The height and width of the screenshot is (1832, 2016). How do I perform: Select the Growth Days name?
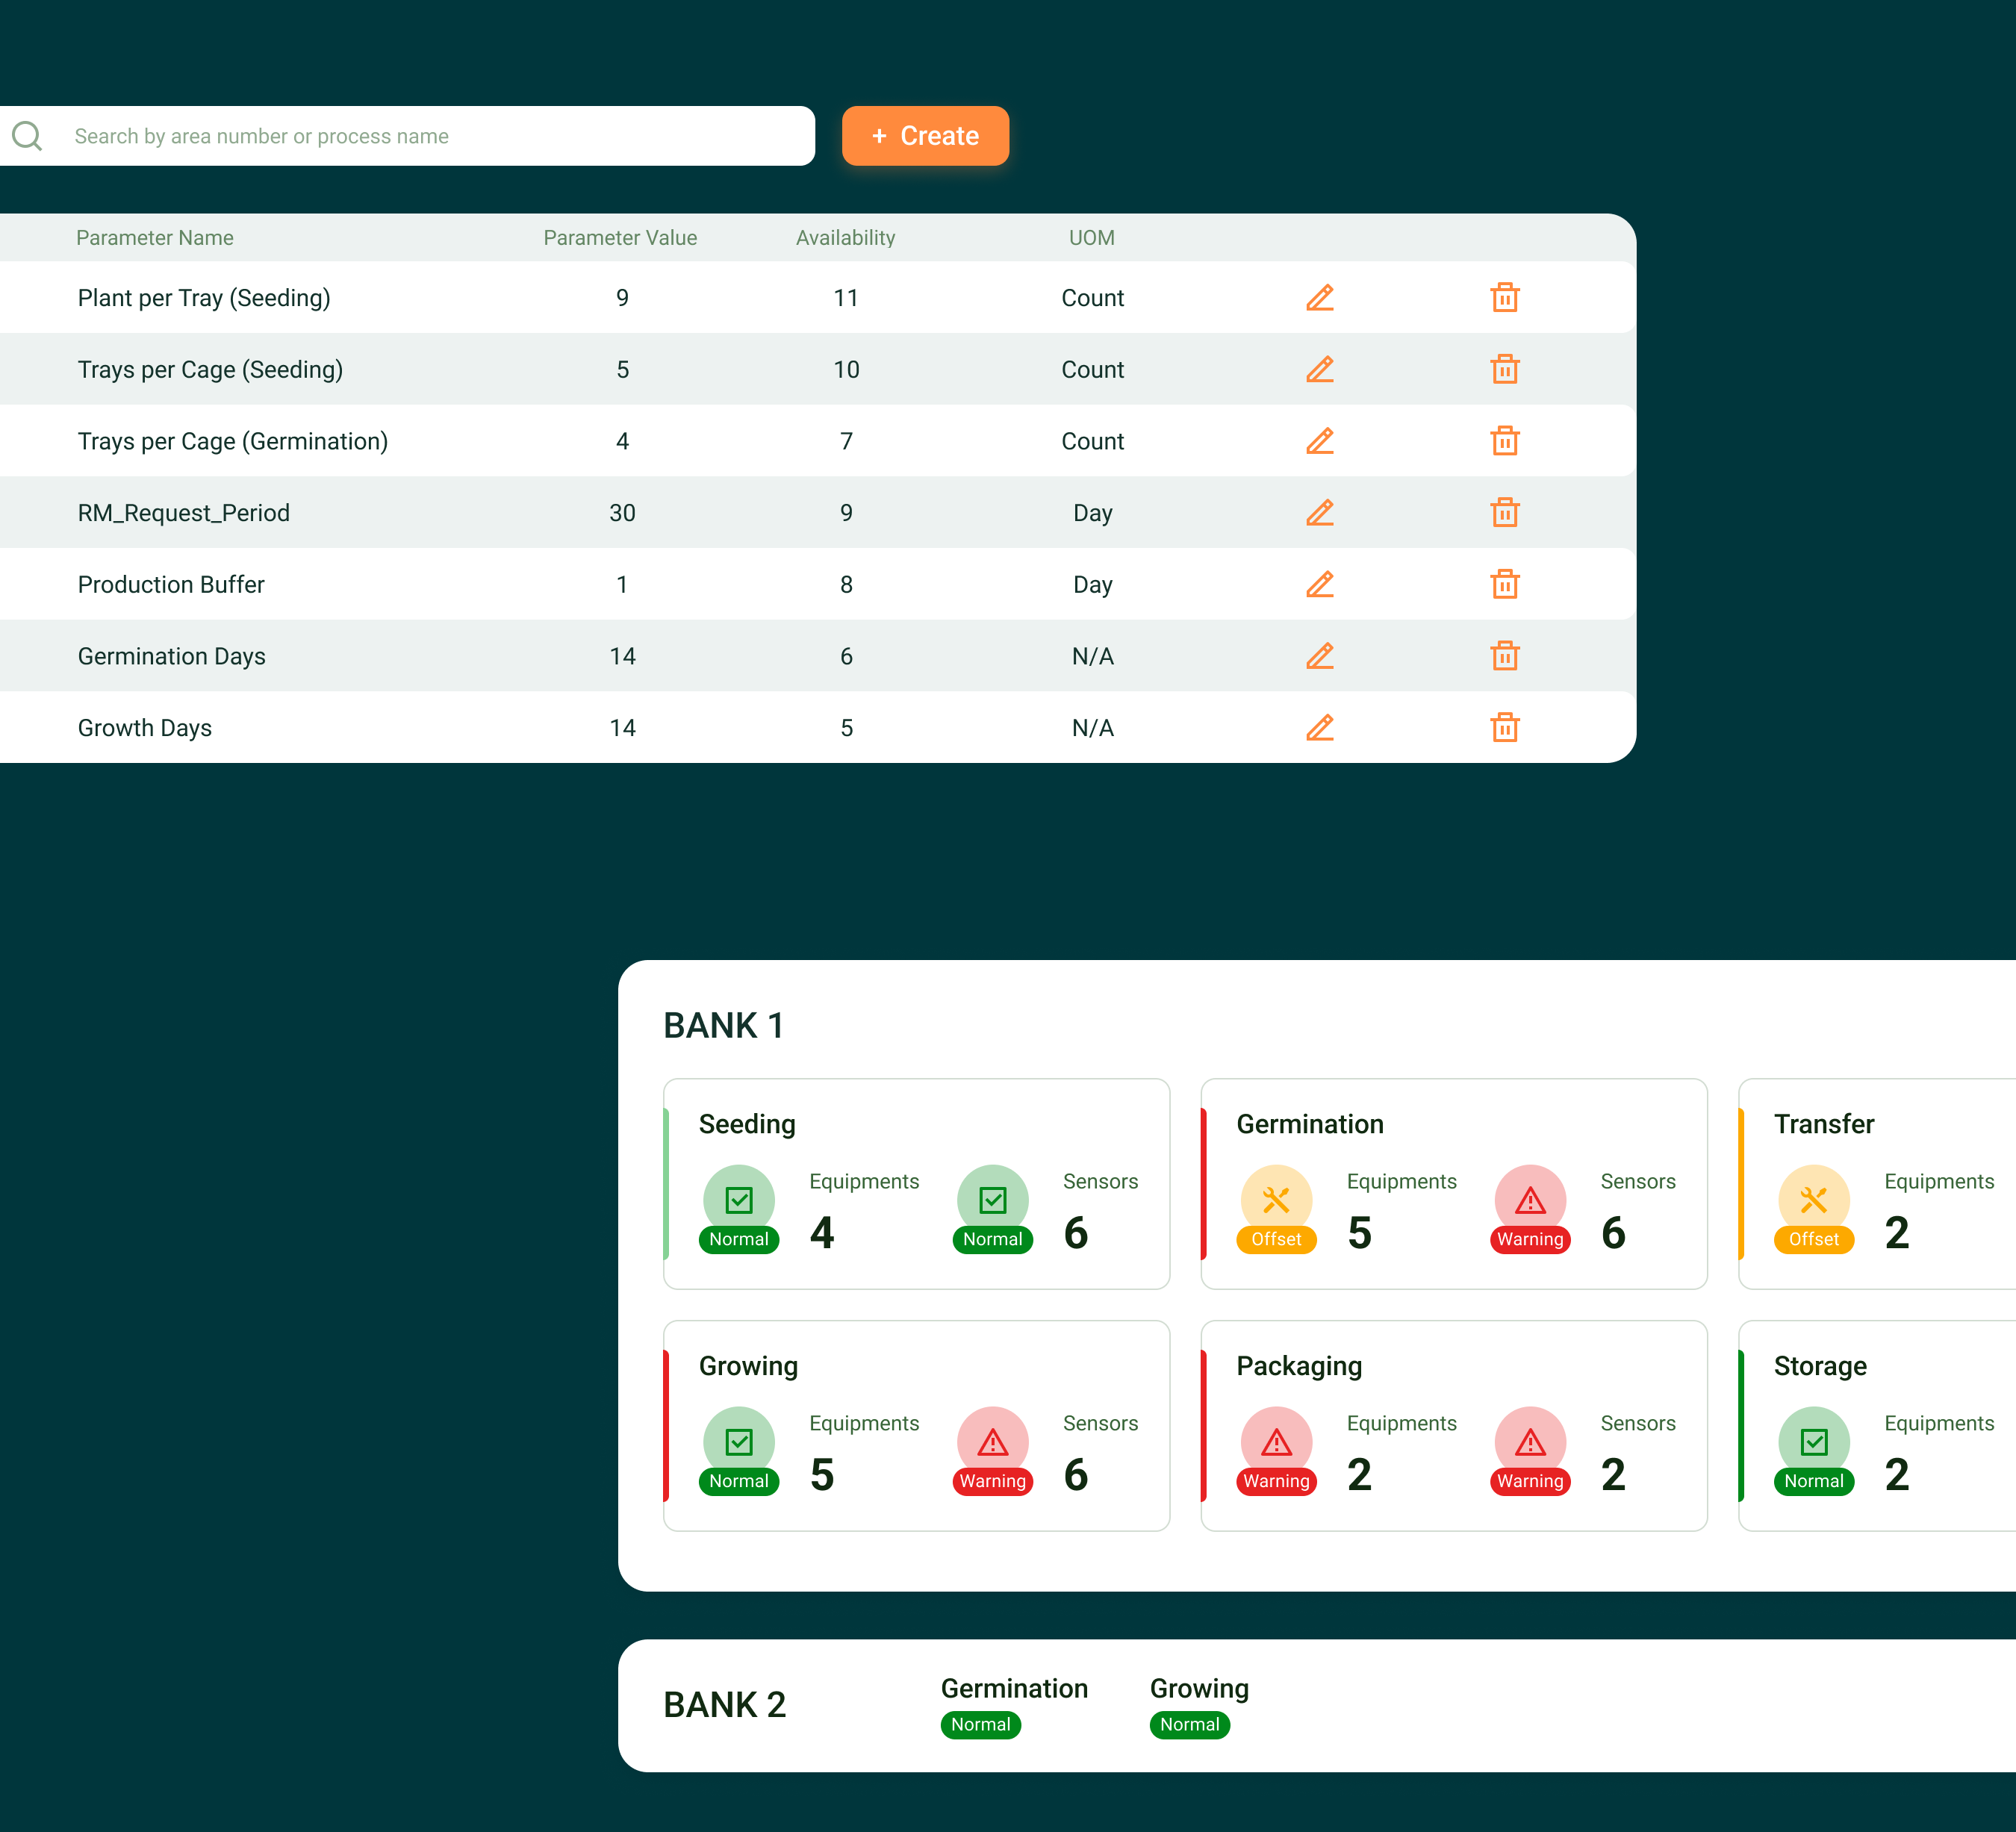(x=145, y=728)
